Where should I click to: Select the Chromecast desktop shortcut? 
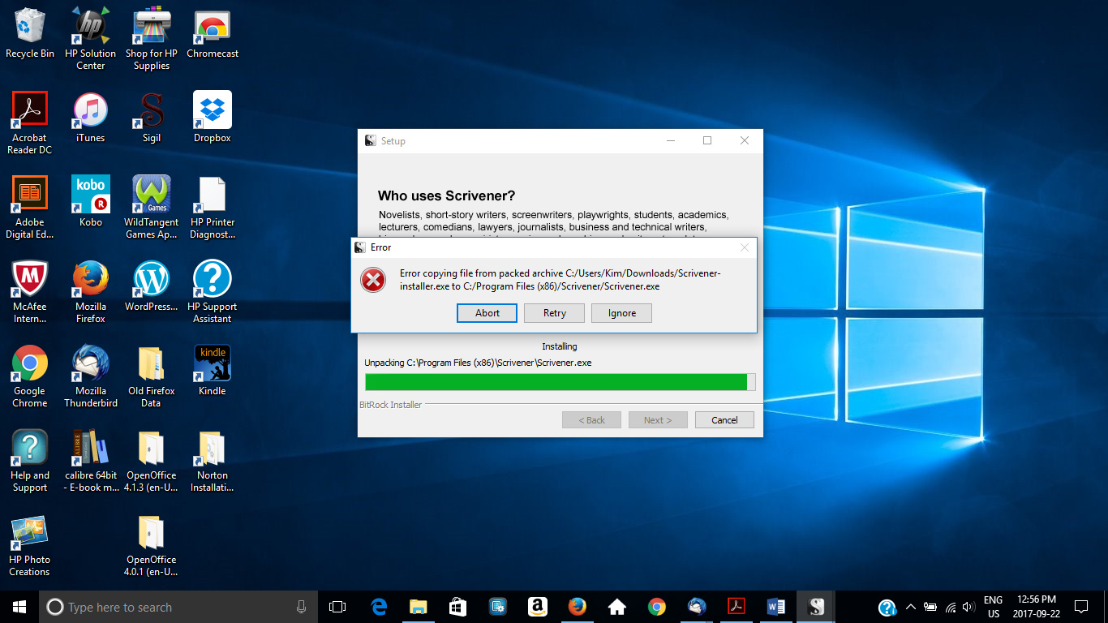(213, 34)
